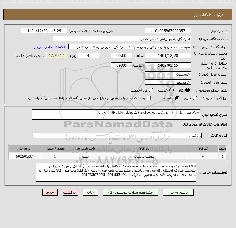Click the اطلاعات کالاهای مورد نیاز heading
The image size is (236, 228).
coord(204,125)
